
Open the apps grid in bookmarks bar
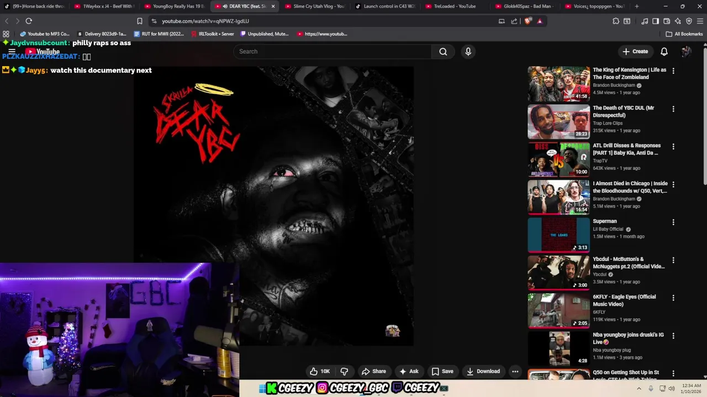coord(6,34)
